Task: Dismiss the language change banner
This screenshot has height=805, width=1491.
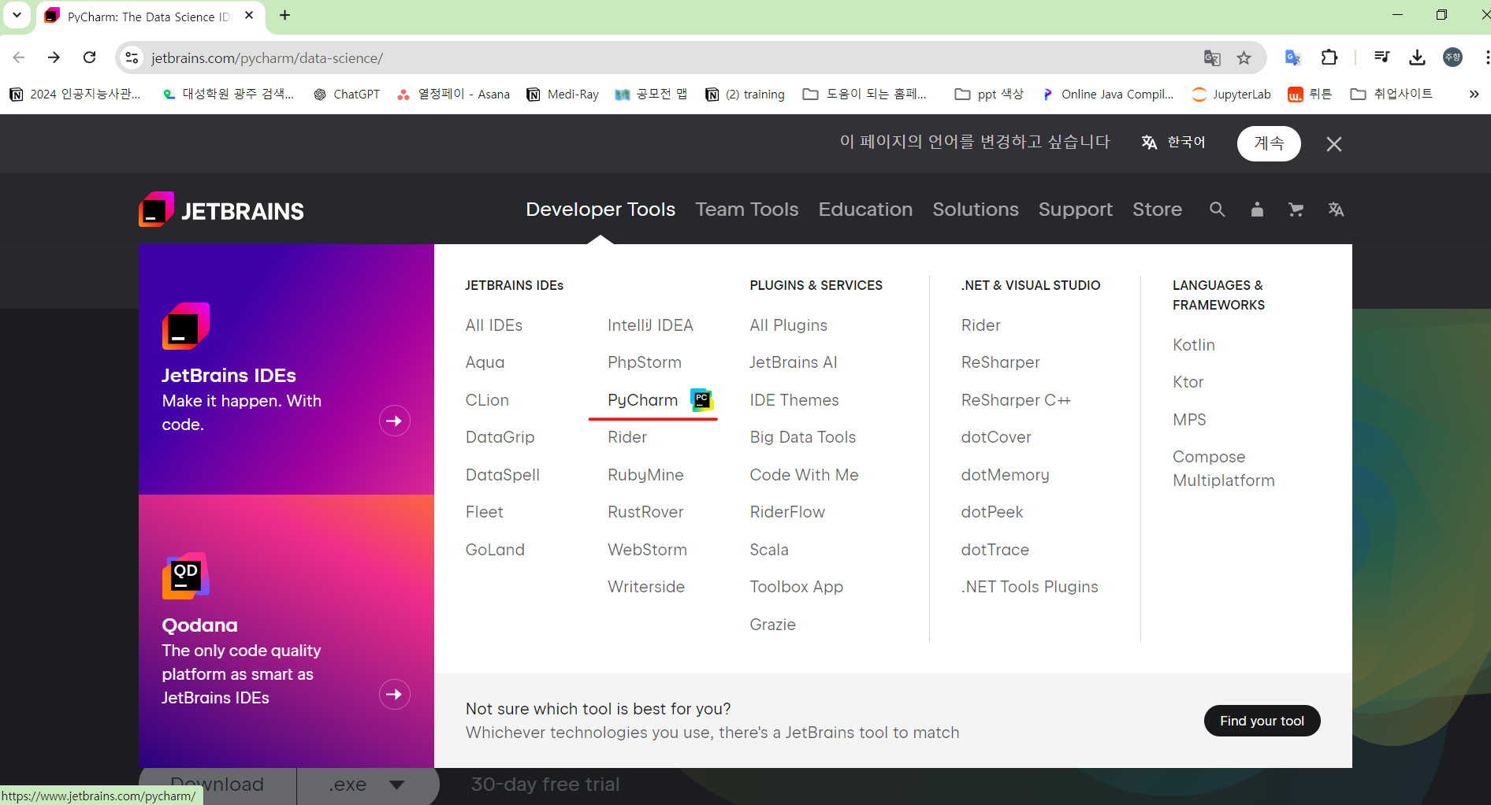Action: (1334, 144)
